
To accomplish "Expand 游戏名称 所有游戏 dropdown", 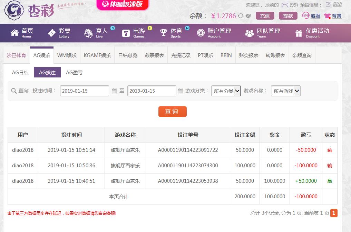I will (286, 91).
